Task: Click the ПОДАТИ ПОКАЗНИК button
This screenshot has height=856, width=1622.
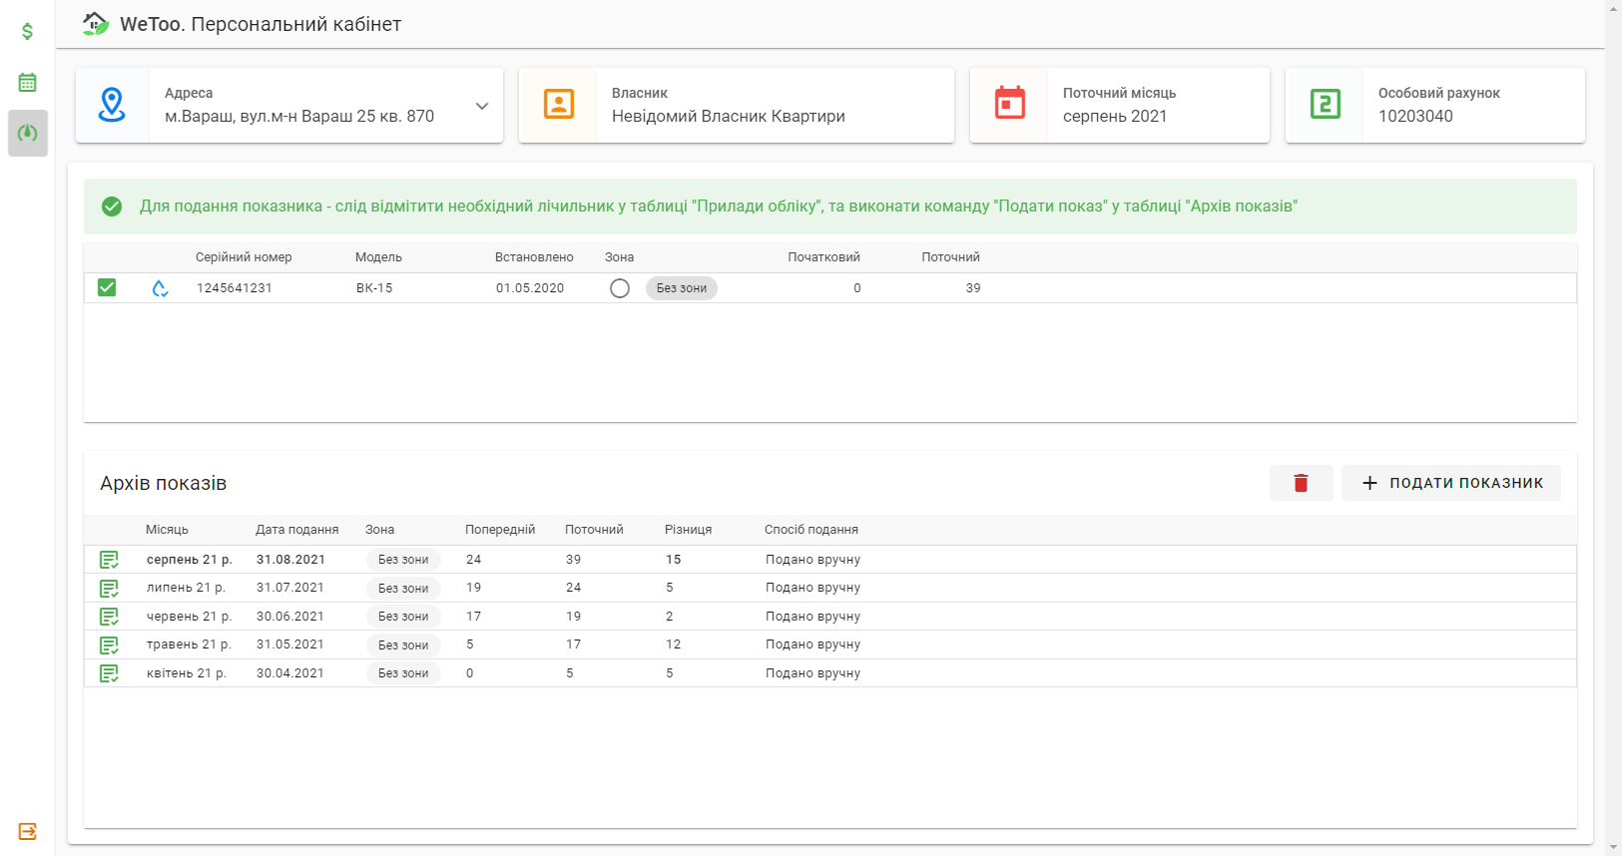Action: click(1451, 483)
